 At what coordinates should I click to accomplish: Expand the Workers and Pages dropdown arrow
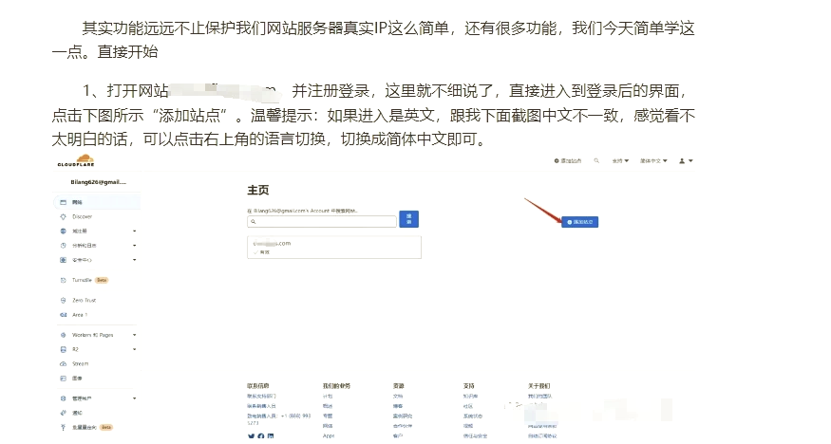tap(134, 335)
